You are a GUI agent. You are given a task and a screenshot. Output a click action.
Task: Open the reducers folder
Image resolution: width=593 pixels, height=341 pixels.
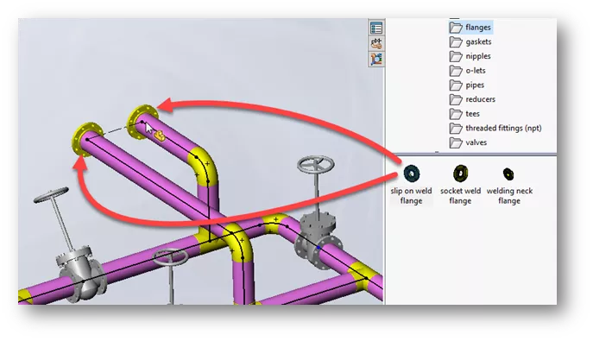(x=473, y=99)
